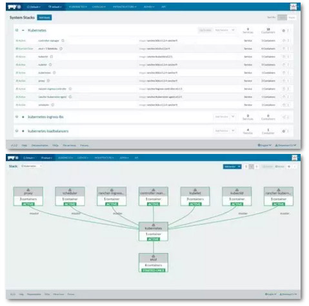Screen dimensions: 309x306
Task: Click the central kubernetes node in the graph
Action: [x=154, y=231]
